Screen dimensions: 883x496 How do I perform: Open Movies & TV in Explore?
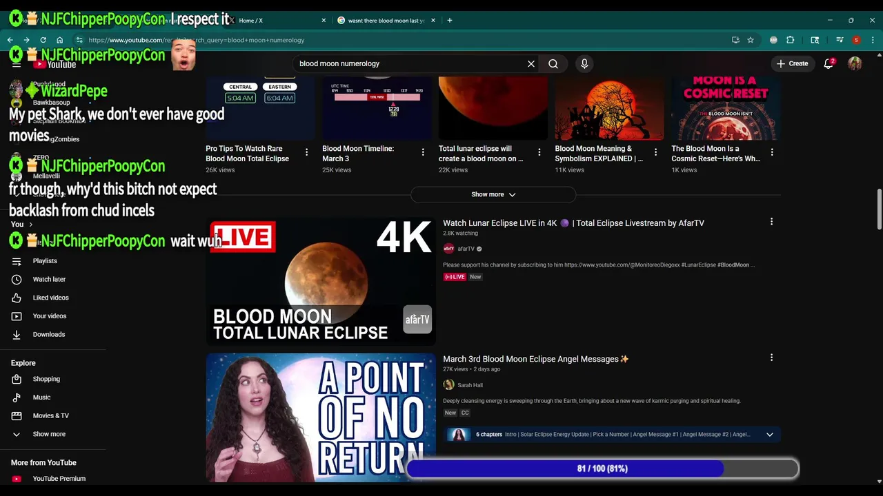tap(50, 415)
